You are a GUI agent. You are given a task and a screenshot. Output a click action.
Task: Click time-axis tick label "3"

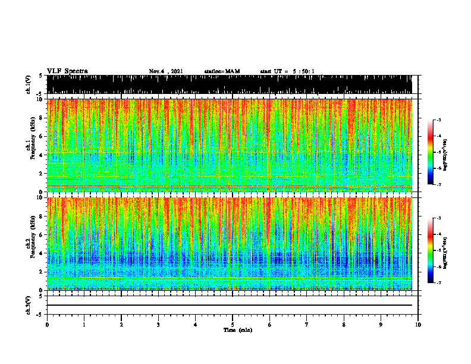(x=158, y=325)
